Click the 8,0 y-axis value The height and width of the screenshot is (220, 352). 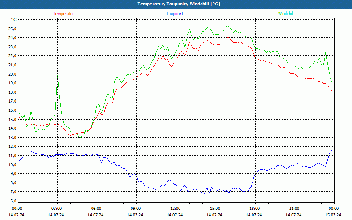pos(13,183)
